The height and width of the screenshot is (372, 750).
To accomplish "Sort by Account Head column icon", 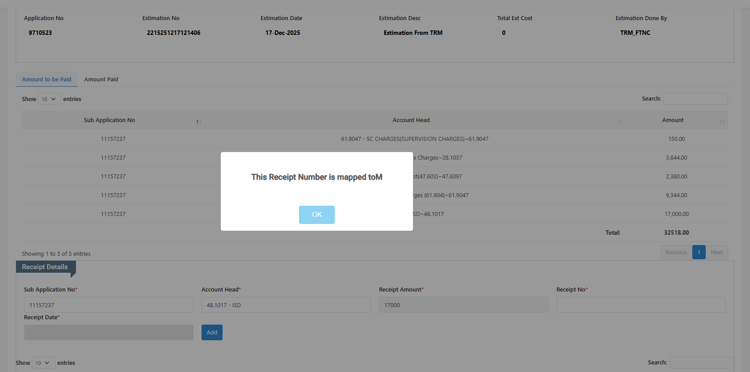I will [619, 122].
